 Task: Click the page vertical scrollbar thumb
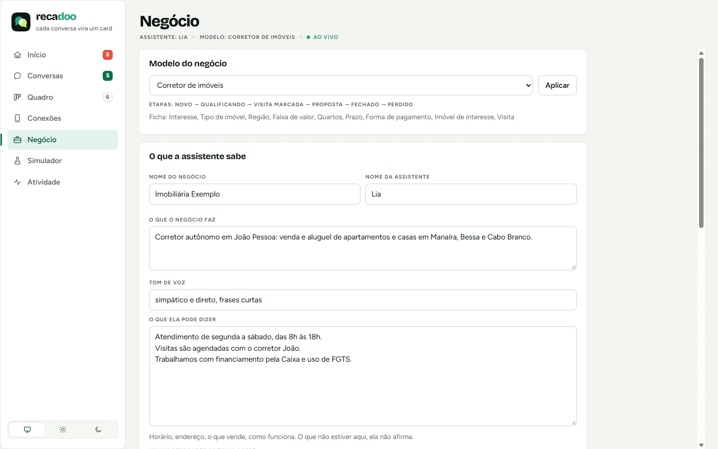coord(701,143)
